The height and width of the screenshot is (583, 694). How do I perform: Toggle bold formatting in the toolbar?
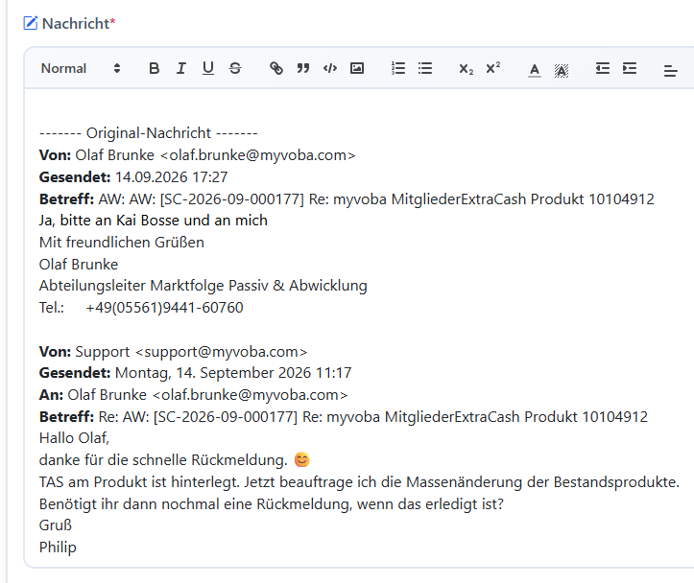pos(154,68)
